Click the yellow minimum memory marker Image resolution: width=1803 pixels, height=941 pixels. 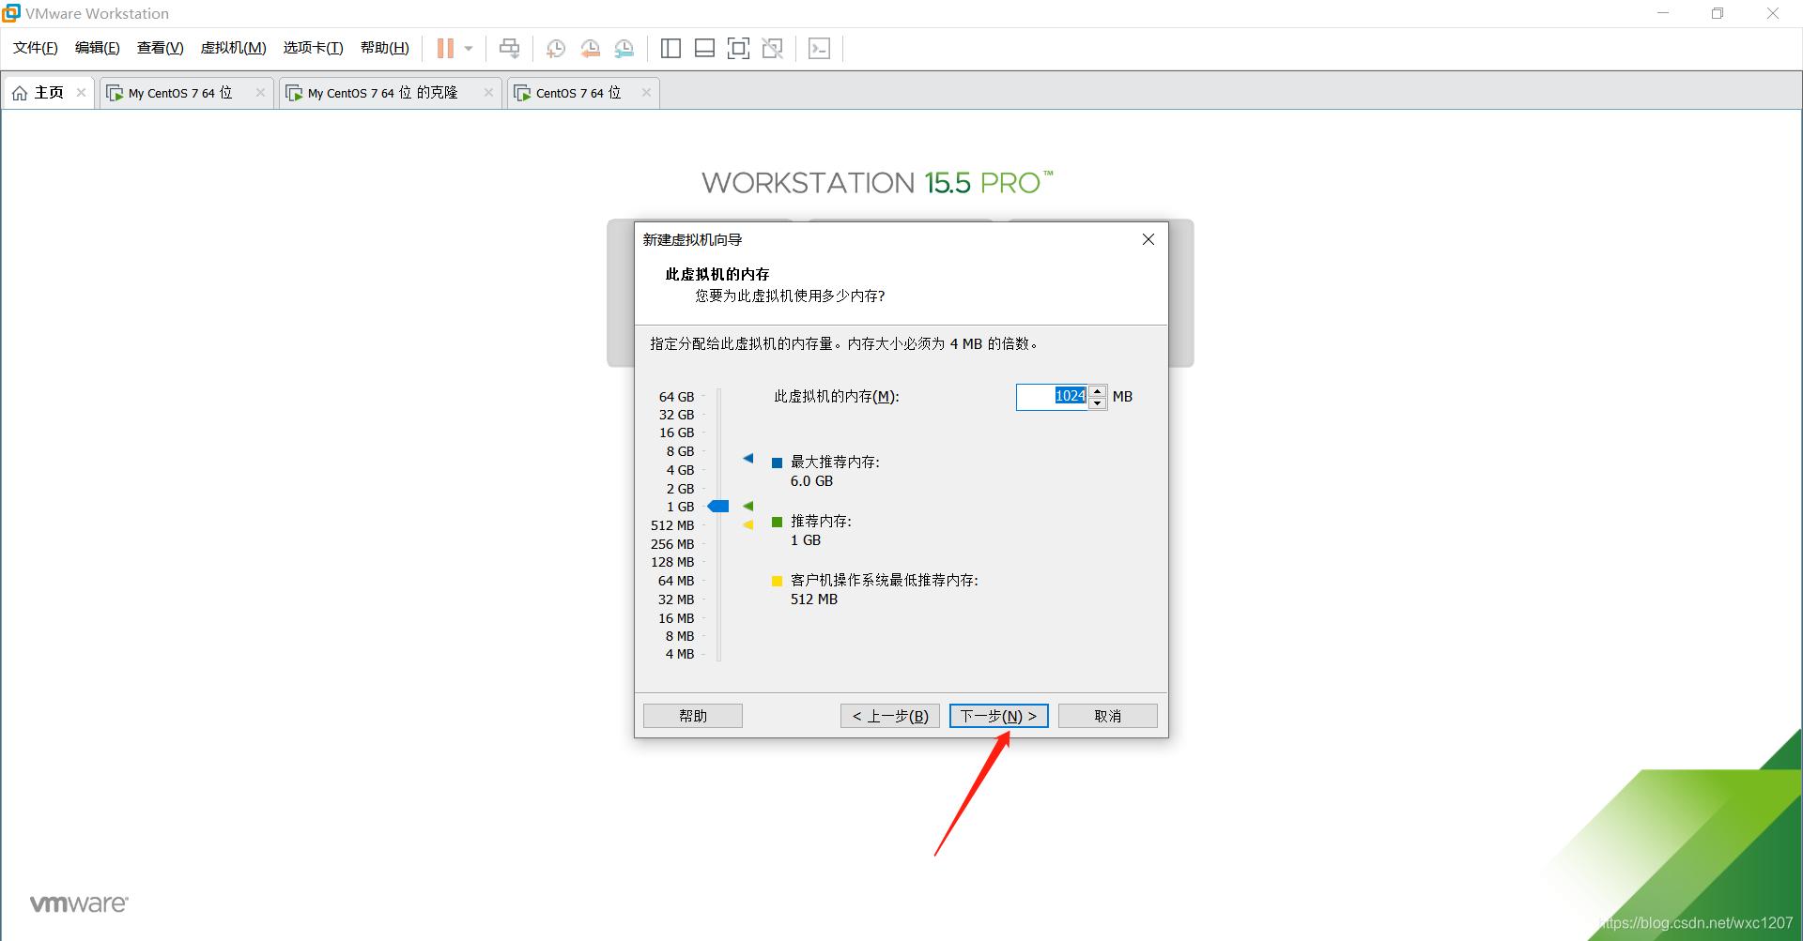(748, 525)
